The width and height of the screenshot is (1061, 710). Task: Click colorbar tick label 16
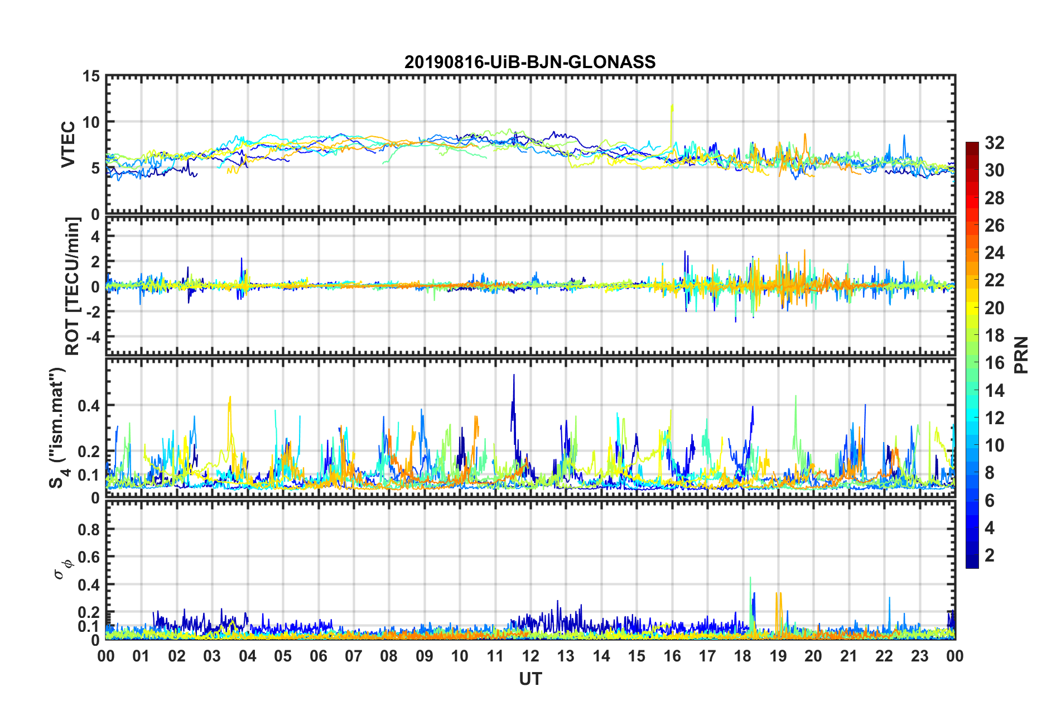click(x=994, y=363)
